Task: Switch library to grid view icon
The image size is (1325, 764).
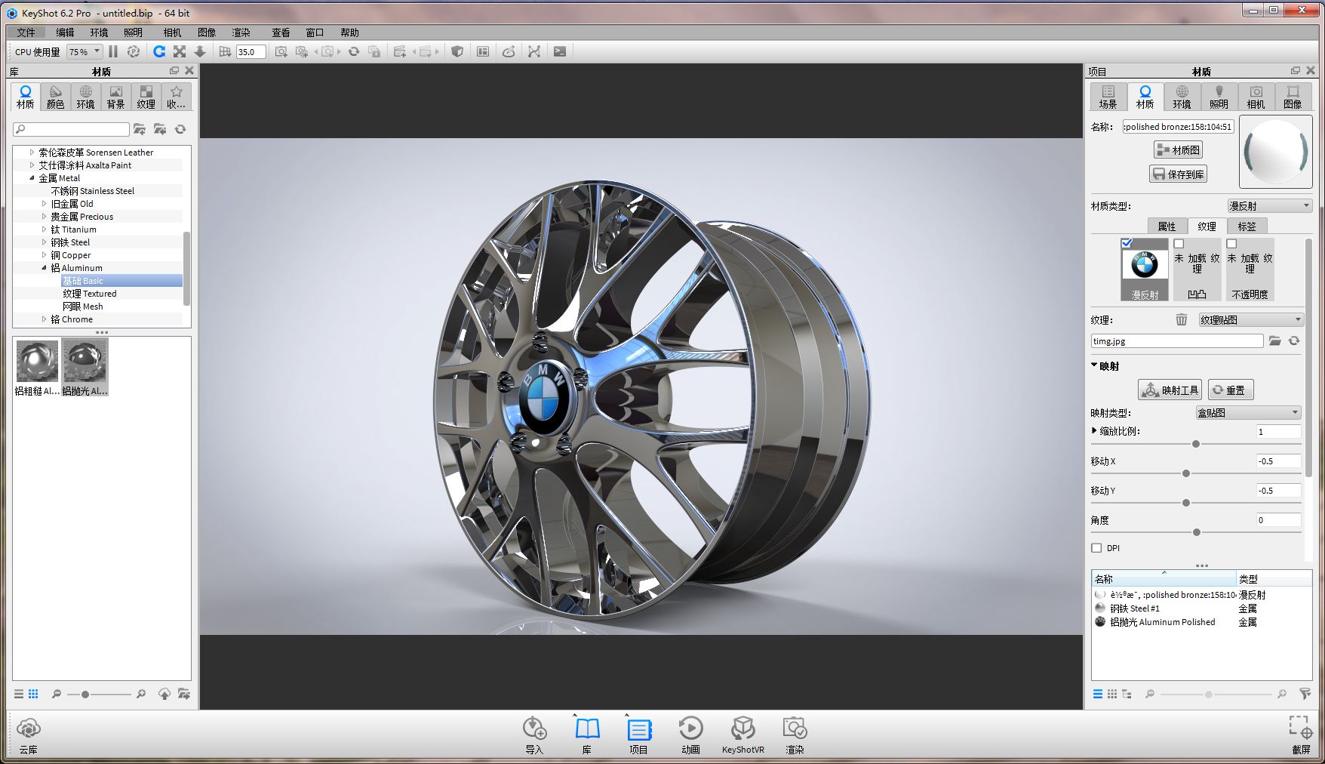Action: [33, 694]
